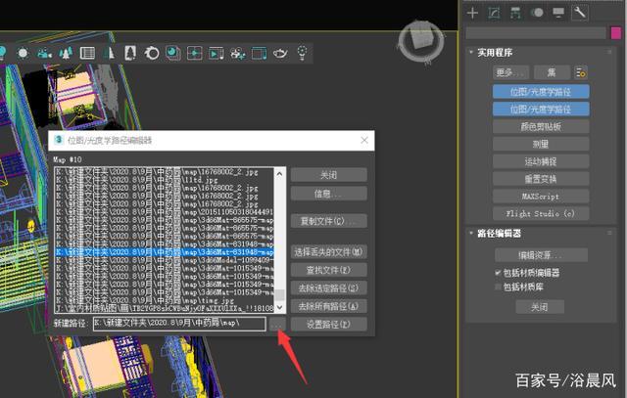
Task: Open the MAXScript utility
Action: click(x=541, y=197)
